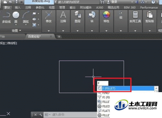The image size is (162, 118).
Task: Expand the Rectangle tool dropdown arrow
Action: [38, 14]
